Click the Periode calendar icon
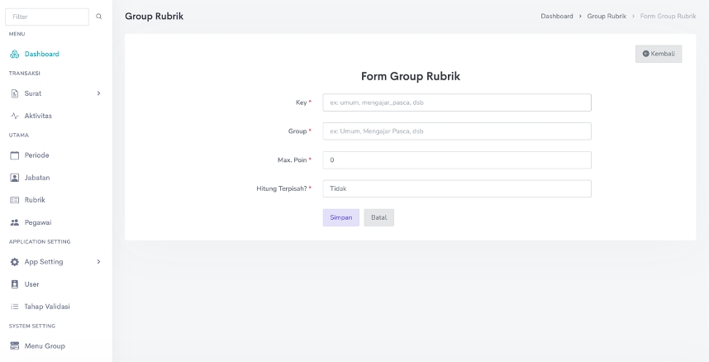Viewport: 709px width, 362px height. [x=15, y=155]
